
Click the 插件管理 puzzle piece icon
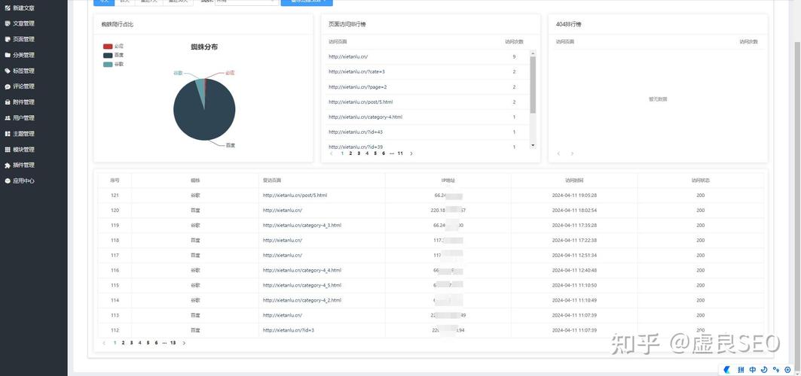tap(8, 165)
